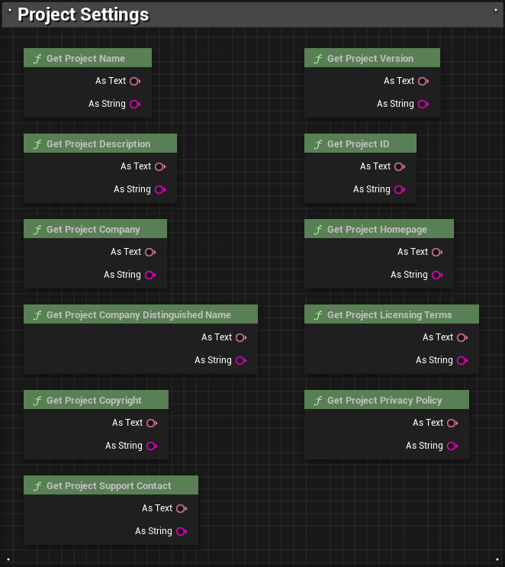Select Get Project Company Distinguished Name node header
505x567 pixels.
pyautogui.click(x=138, y=315)
